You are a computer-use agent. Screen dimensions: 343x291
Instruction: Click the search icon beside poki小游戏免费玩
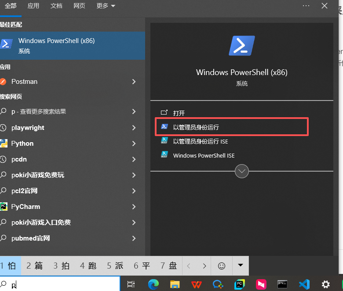pos(3,175)
